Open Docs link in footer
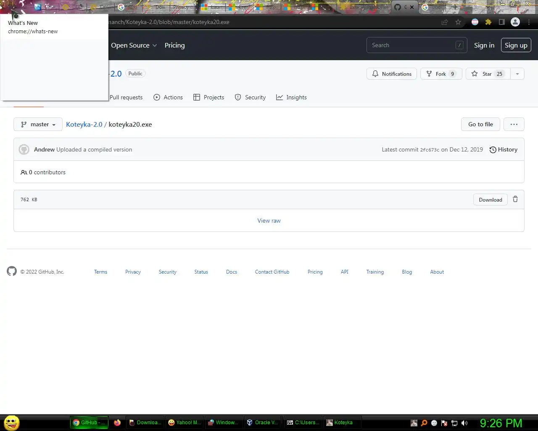Viewport: 538px width, 431px height. point(231,272)
